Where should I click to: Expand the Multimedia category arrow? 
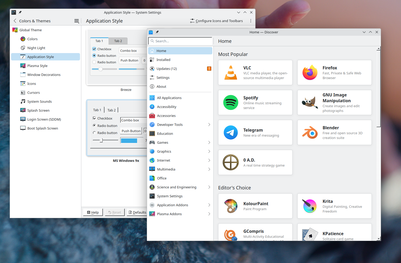tap(209, 169)
